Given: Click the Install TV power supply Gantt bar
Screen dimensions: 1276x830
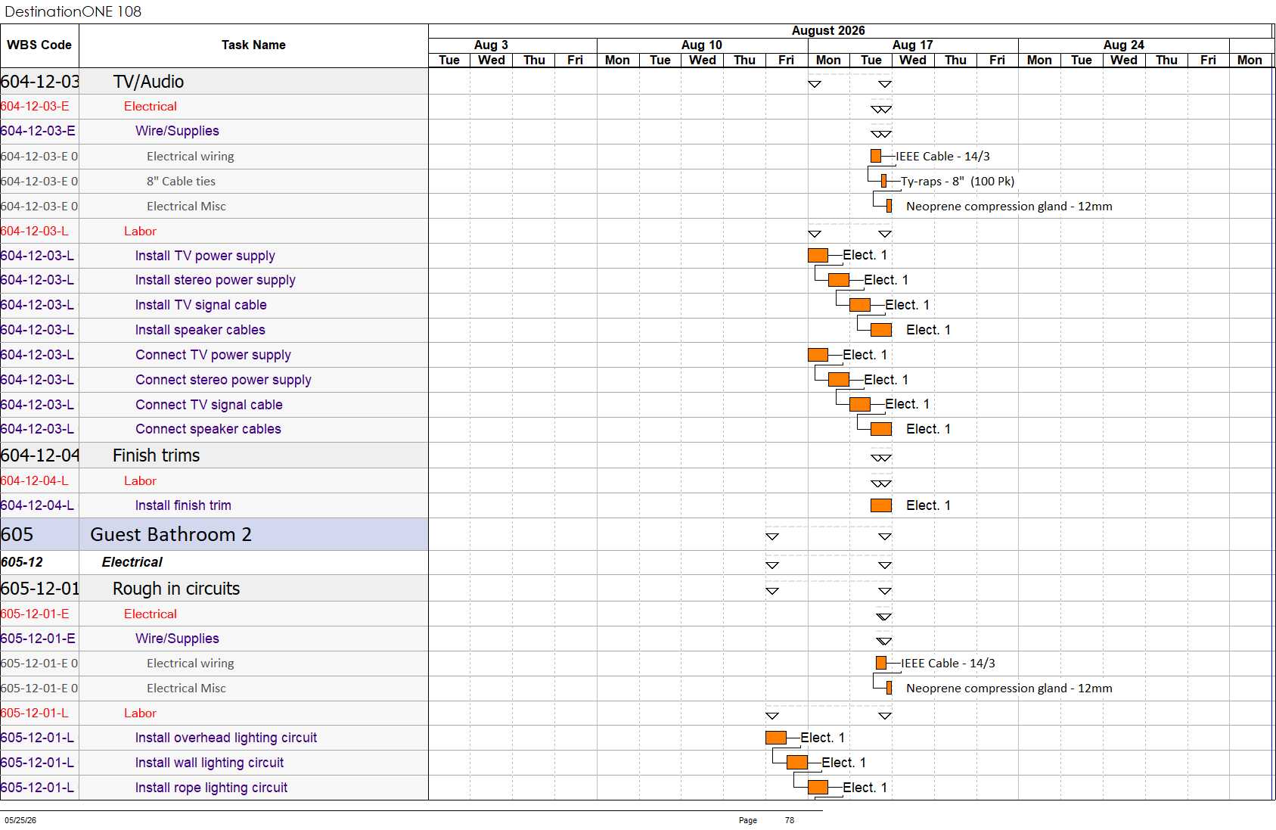Looking at the screenshot, I should coord(818,256).
